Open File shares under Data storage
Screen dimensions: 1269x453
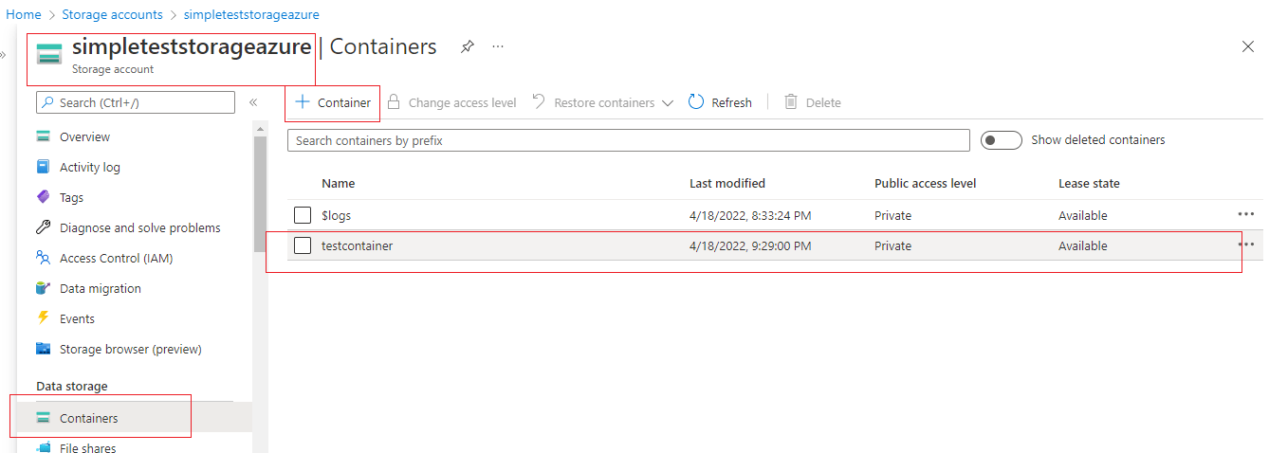point(87,448)
